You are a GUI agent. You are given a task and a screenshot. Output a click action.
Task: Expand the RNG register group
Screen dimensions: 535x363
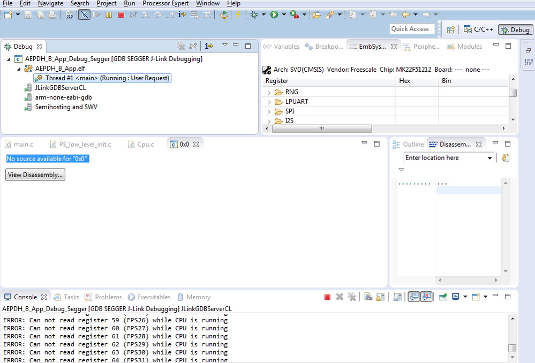coord(269,93)
